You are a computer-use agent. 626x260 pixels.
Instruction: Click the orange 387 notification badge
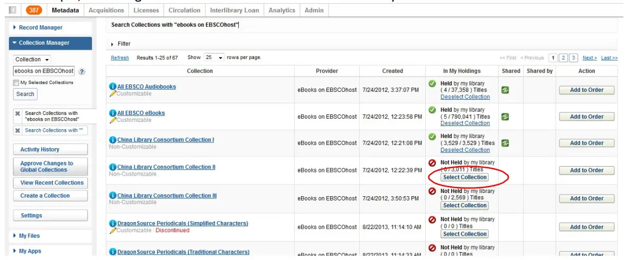[34, 10]
